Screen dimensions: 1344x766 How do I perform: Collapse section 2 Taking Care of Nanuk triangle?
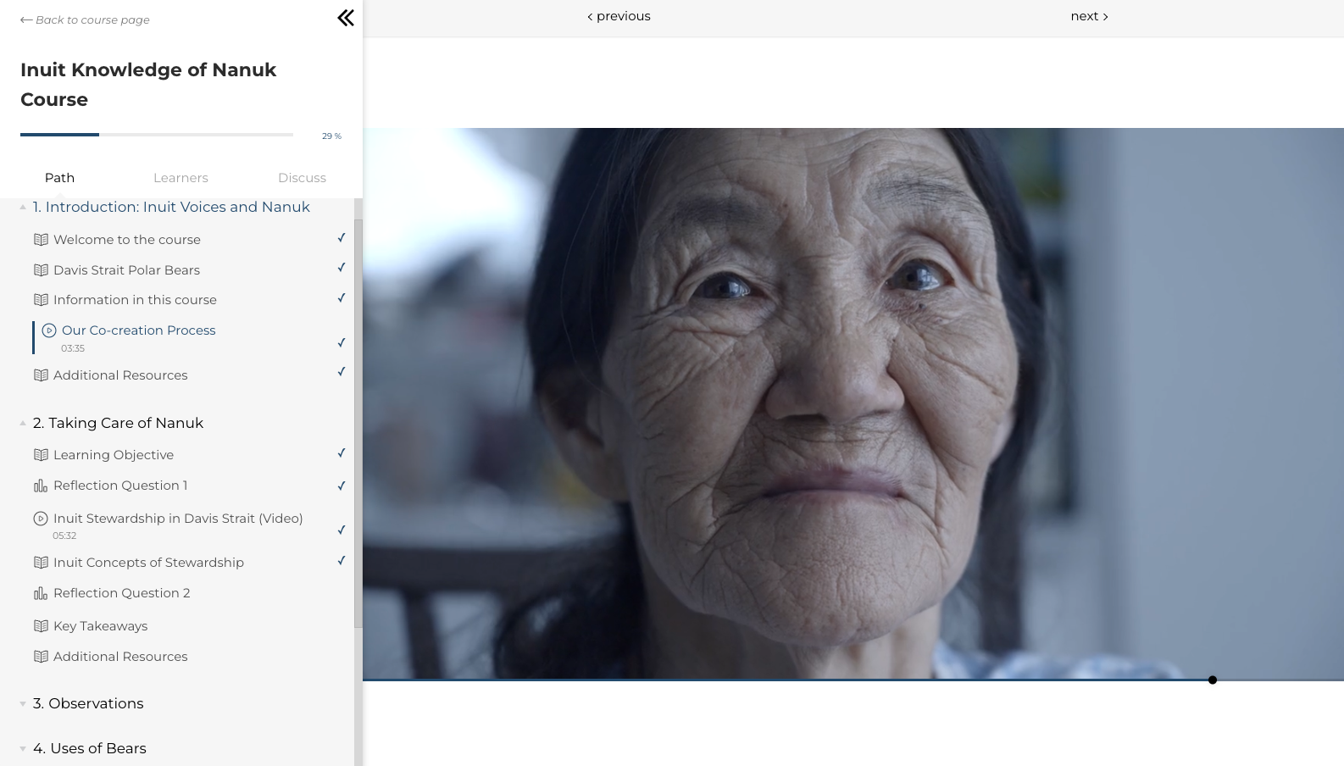point(23,423)
